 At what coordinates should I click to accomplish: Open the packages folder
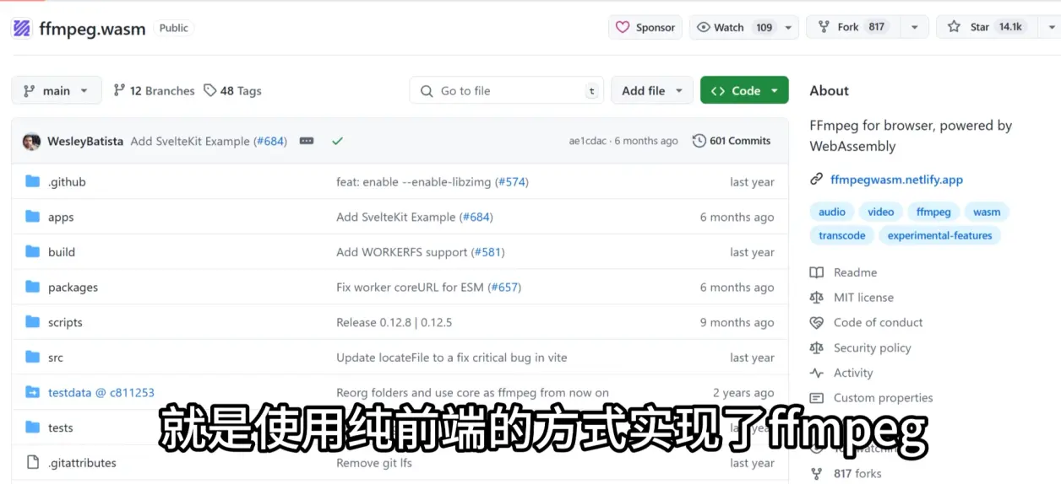click(x=73, y=288)
